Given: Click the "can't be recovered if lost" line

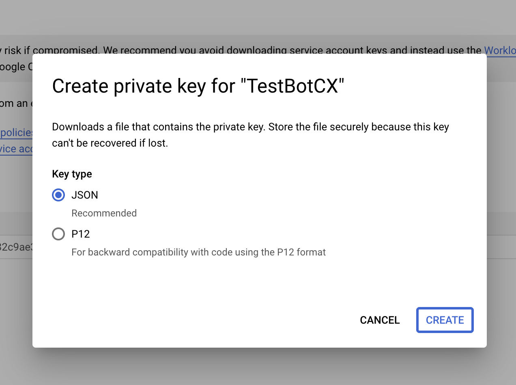Looking at the screenshot, I should coord(110,143).
